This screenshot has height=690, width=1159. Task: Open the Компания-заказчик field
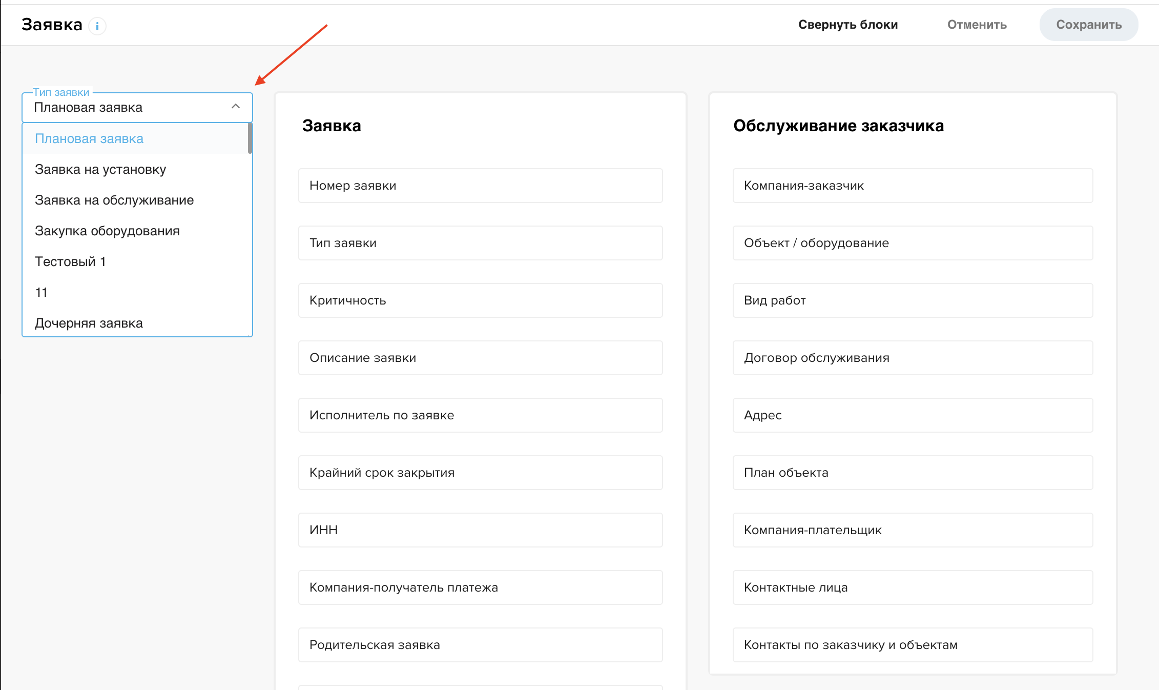tap(912, 186)
